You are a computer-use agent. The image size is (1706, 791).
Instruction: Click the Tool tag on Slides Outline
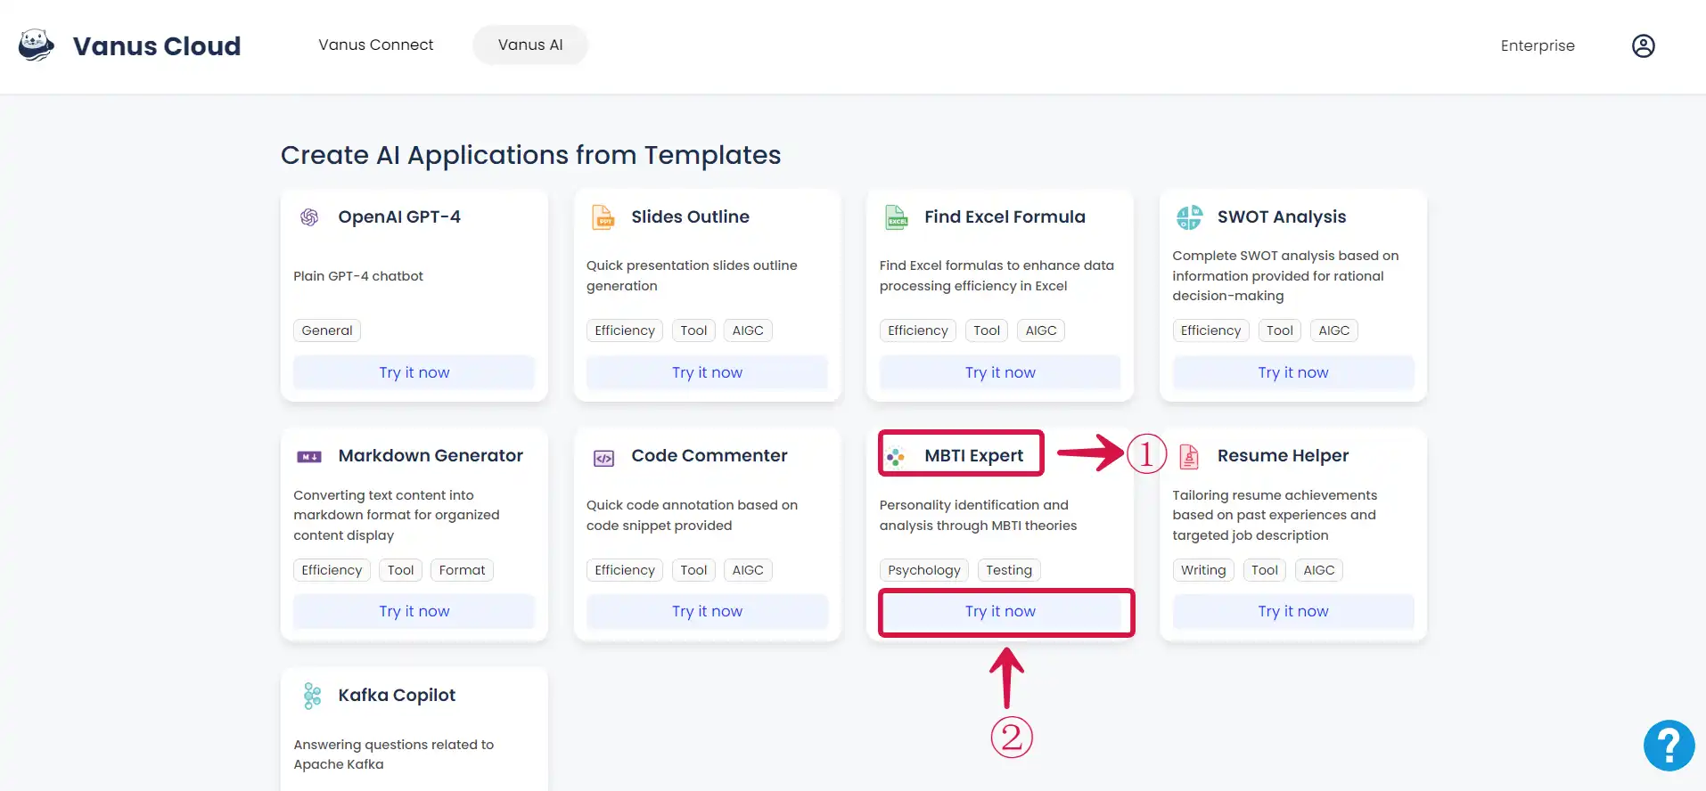coord(693,330)
